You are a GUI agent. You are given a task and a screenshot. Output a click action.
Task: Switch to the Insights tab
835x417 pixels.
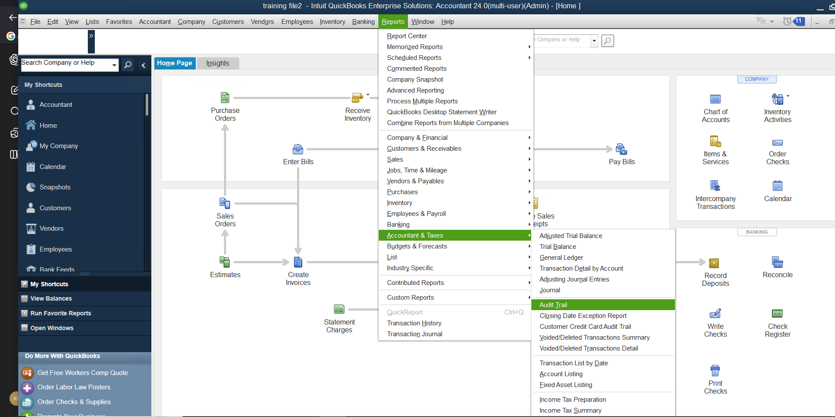[x=217, y=63]
